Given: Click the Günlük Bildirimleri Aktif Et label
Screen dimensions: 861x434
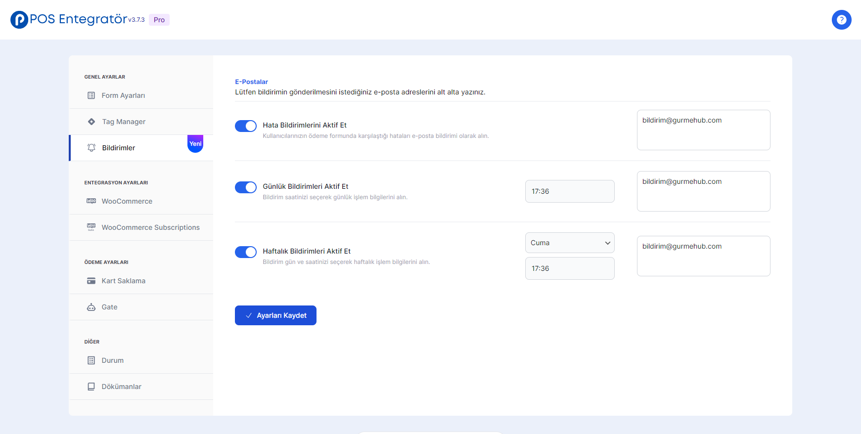Looking at the screenshot, I should (x=306, y=186).
